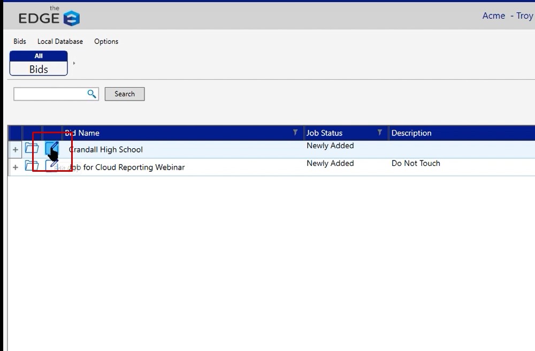Click edit pencil icon for Cloud Reporting Webinar job

tap(52, 166)
